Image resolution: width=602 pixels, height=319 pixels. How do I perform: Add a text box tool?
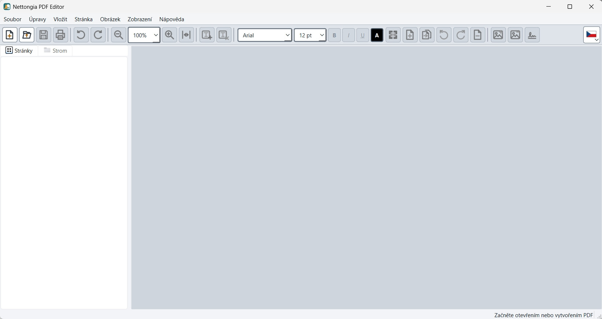pyautogui.click(x=207, y=35)
